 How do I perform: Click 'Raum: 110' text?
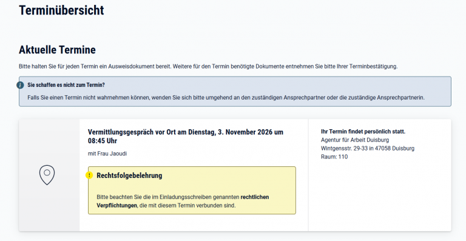pyautogui.click(x=334, y=157)
